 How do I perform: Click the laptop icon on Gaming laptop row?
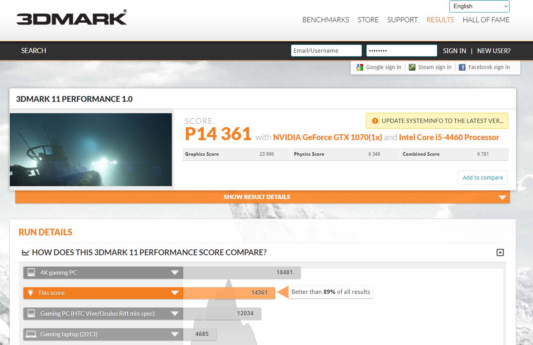click(x=31, y=334)
